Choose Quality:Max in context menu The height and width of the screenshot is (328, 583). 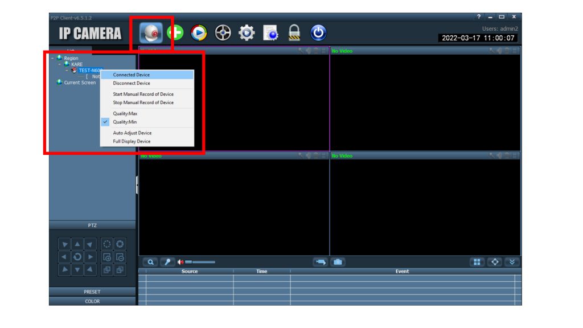coord(125,113)
